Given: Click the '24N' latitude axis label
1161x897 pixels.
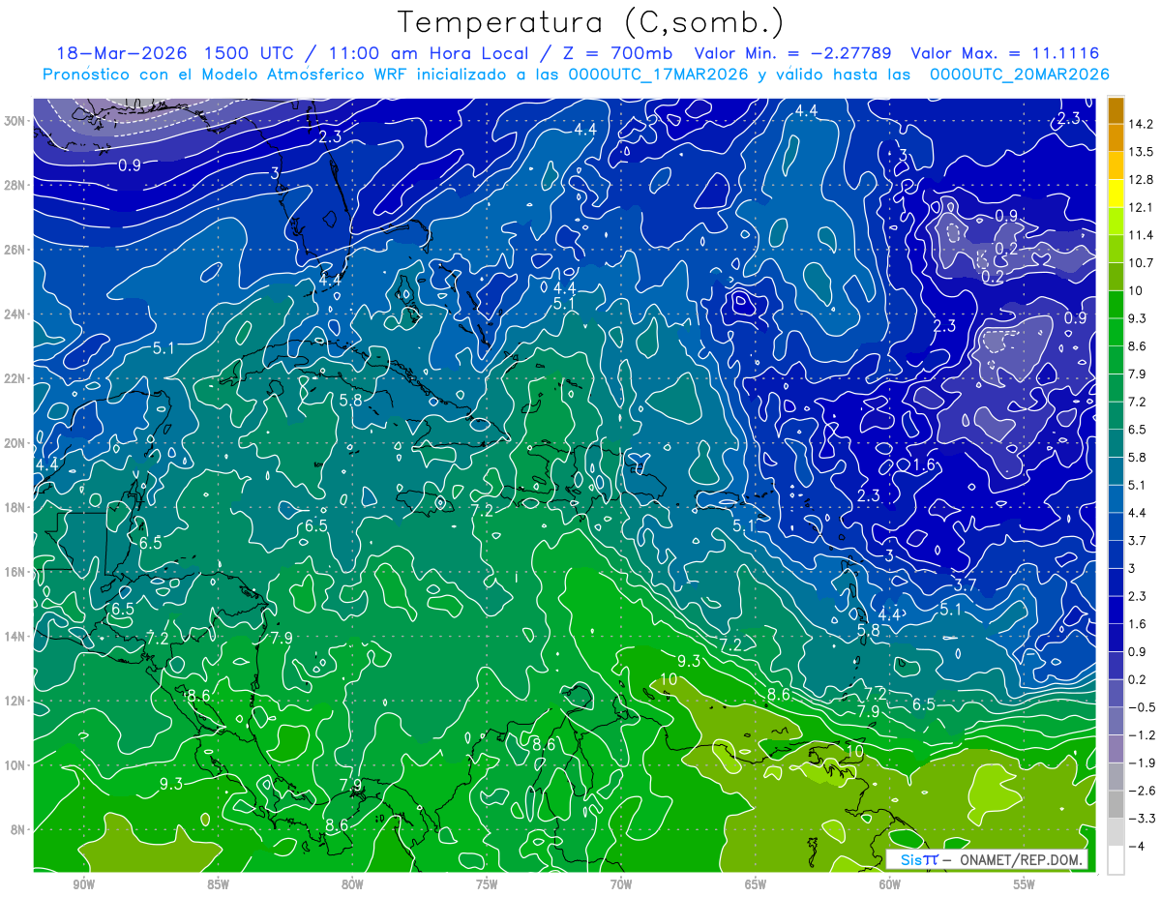Looking at the screenshot, I should pyautogui.click(x=15, y=314).
